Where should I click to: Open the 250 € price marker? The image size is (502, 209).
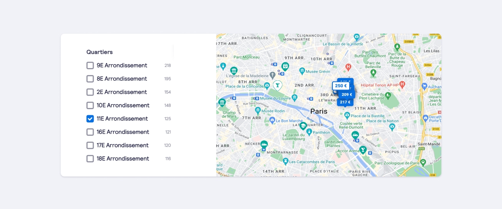coord(340,86)
